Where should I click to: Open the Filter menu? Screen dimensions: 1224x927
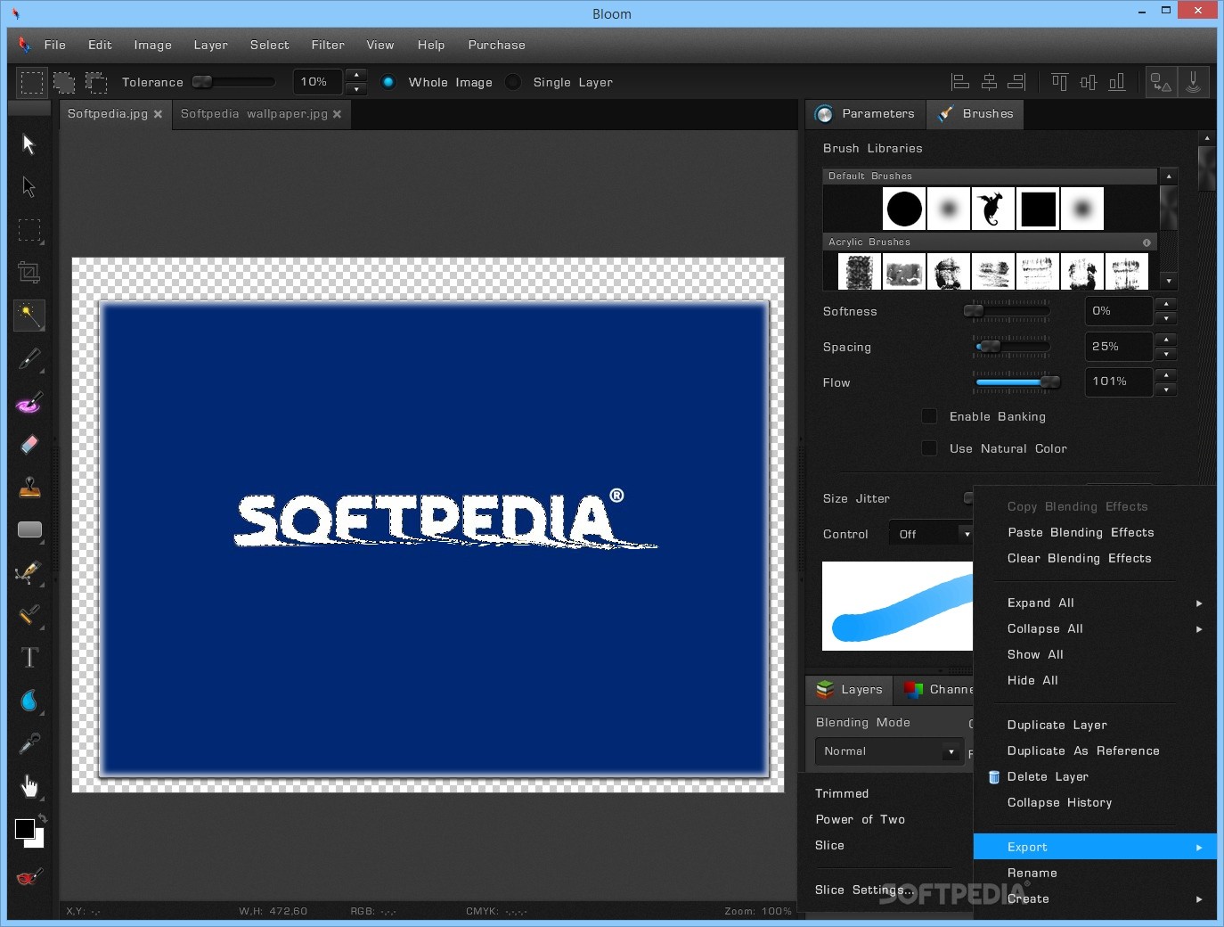point(328,45)
